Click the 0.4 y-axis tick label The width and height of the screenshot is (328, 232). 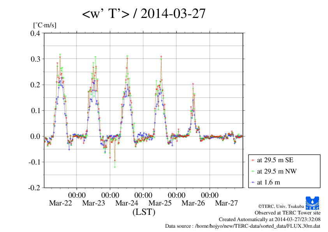(x=35, y=33)
